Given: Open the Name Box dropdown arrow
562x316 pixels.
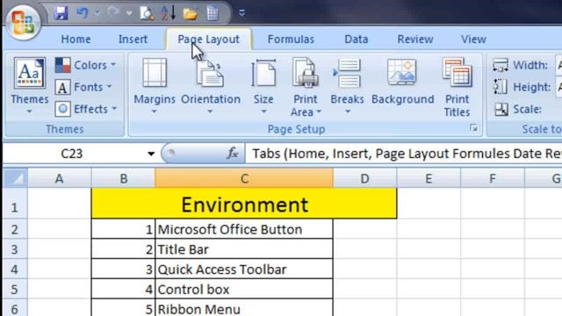Looking at the screenshot, I should click(x=151, y=154).
